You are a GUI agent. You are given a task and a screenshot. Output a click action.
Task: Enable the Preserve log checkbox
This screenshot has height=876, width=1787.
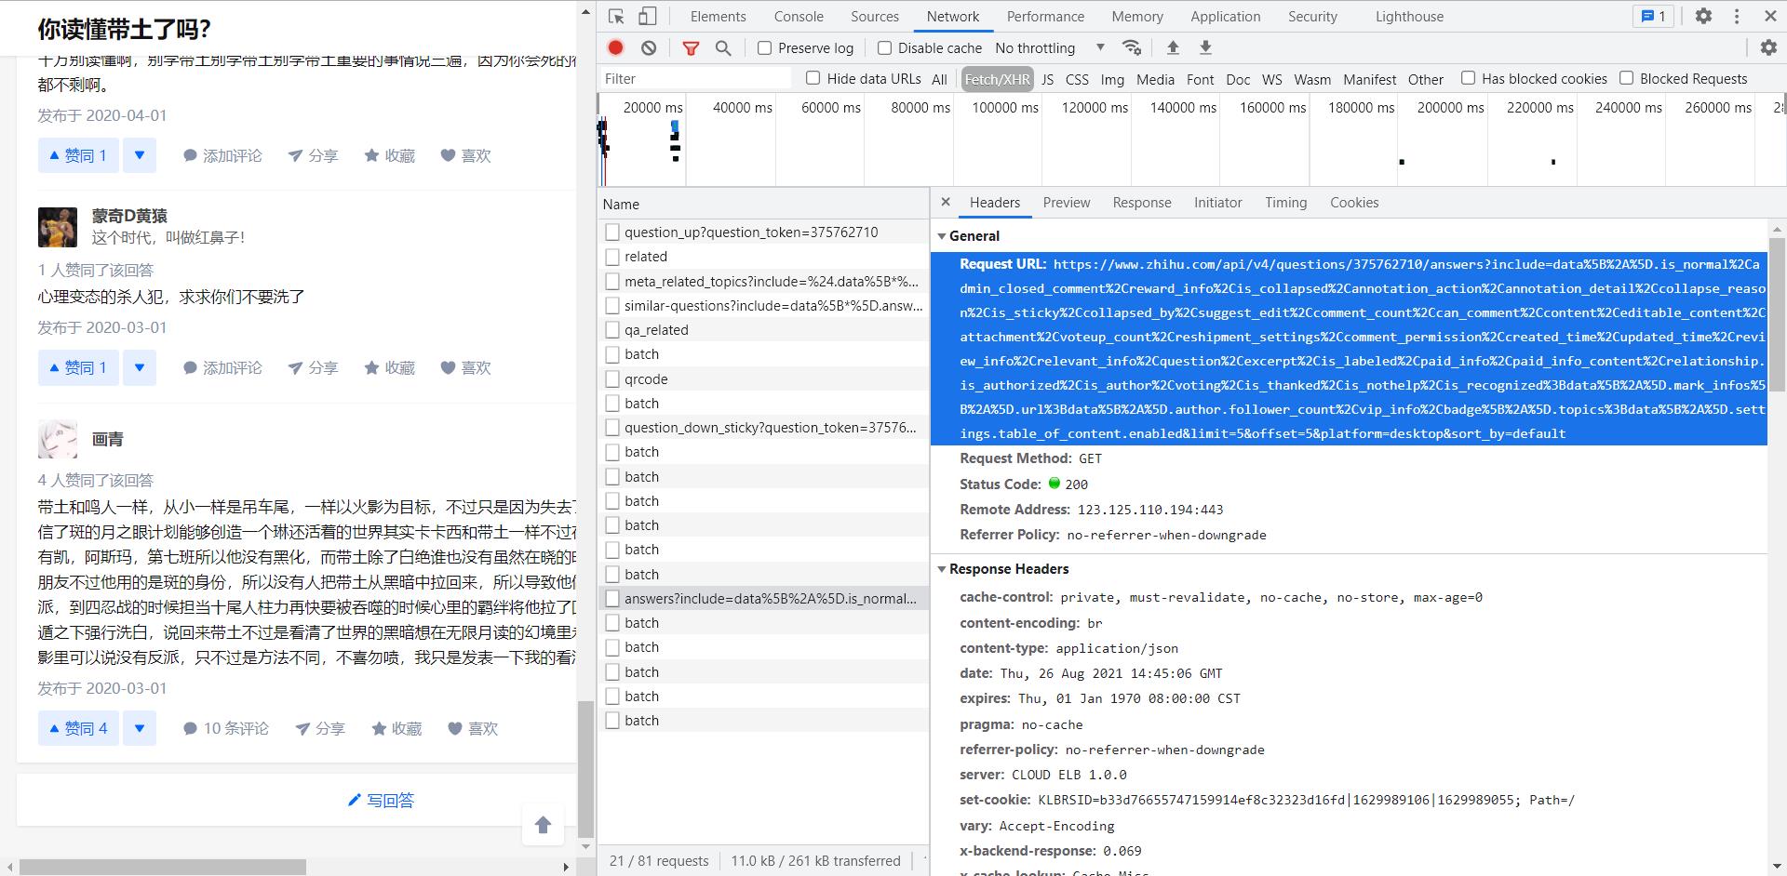coord(764,47)
